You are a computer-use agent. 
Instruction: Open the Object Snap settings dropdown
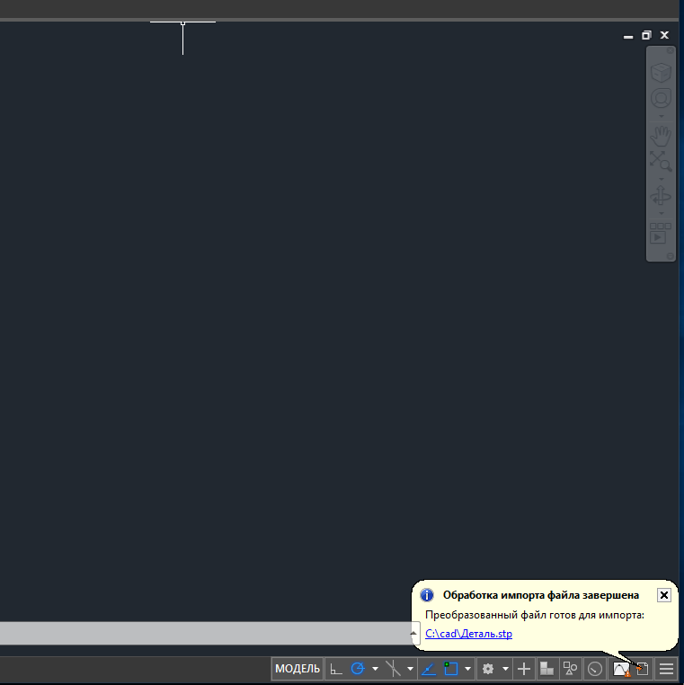pos(467,669)
